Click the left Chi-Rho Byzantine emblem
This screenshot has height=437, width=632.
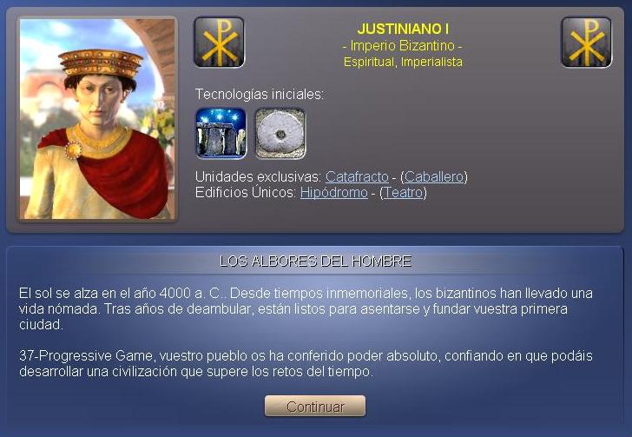[x=219, y=42]
